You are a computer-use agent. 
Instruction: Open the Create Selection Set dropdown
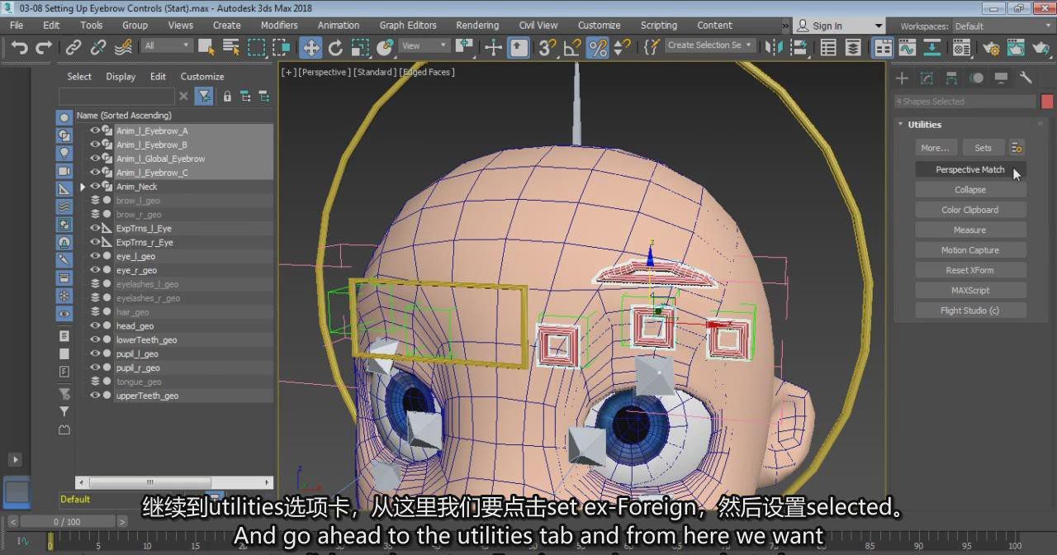coord(709,45)
